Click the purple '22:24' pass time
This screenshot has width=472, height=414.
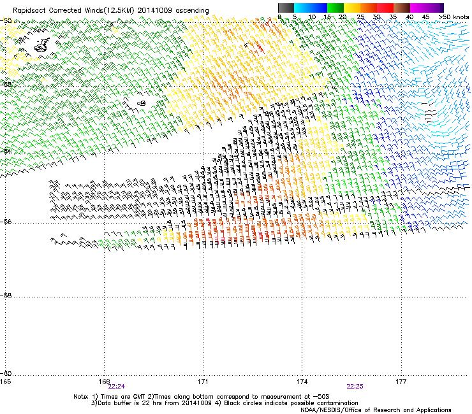[117, 387]
